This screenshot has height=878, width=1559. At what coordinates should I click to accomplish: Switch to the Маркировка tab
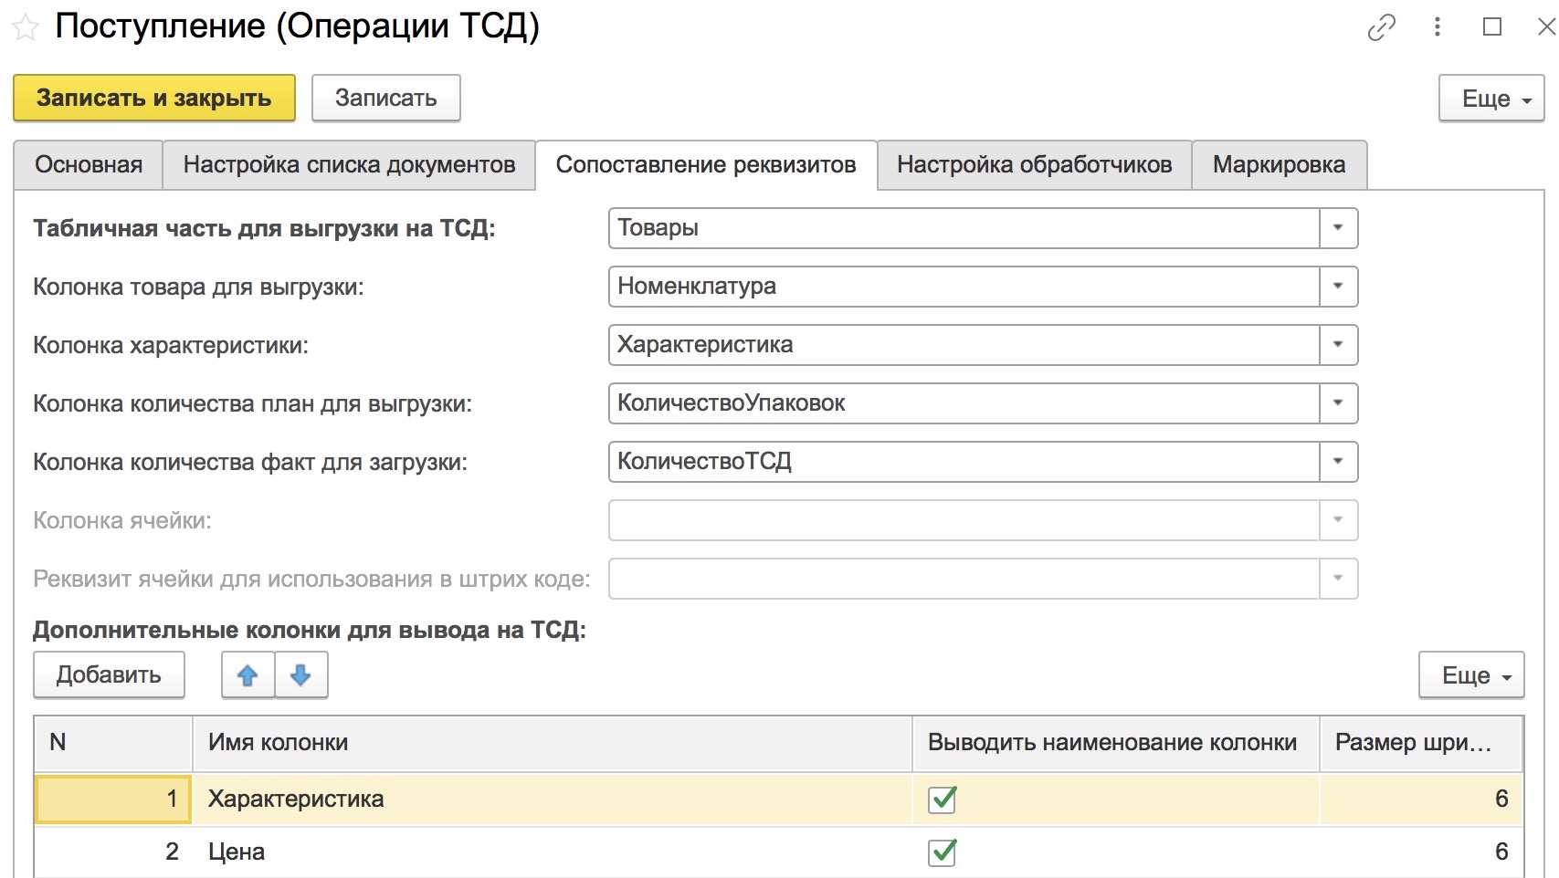coord(1279,165)
